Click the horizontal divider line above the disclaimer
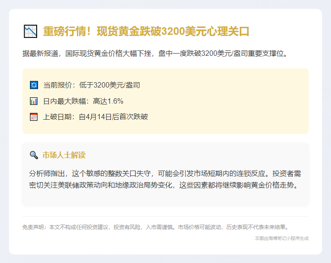The height and width of the screenshot is (263, 331). [x=165, y=216]
